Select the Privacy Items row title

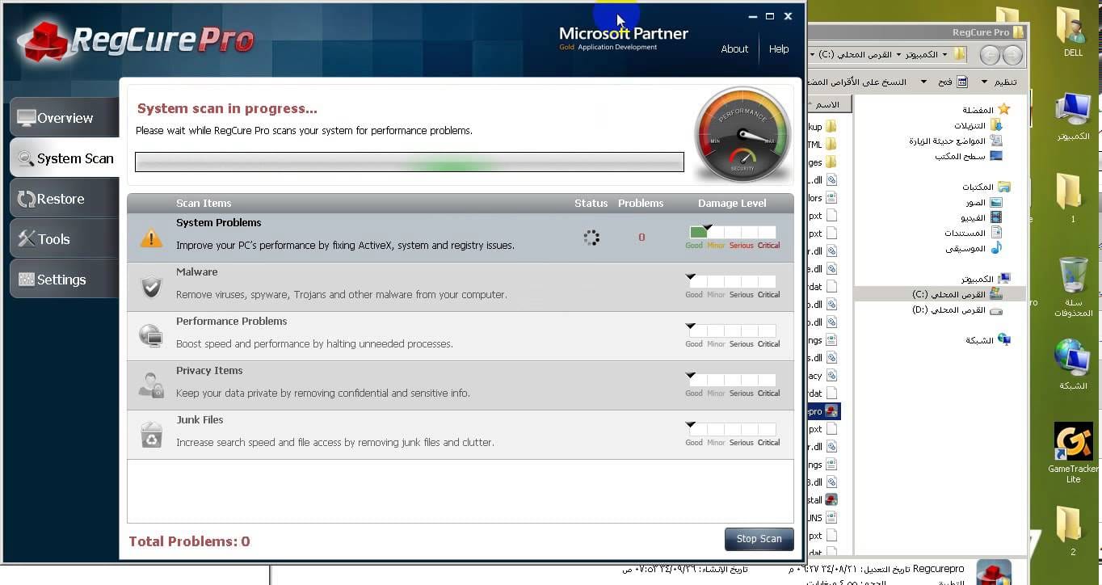[x=209, y=371]
